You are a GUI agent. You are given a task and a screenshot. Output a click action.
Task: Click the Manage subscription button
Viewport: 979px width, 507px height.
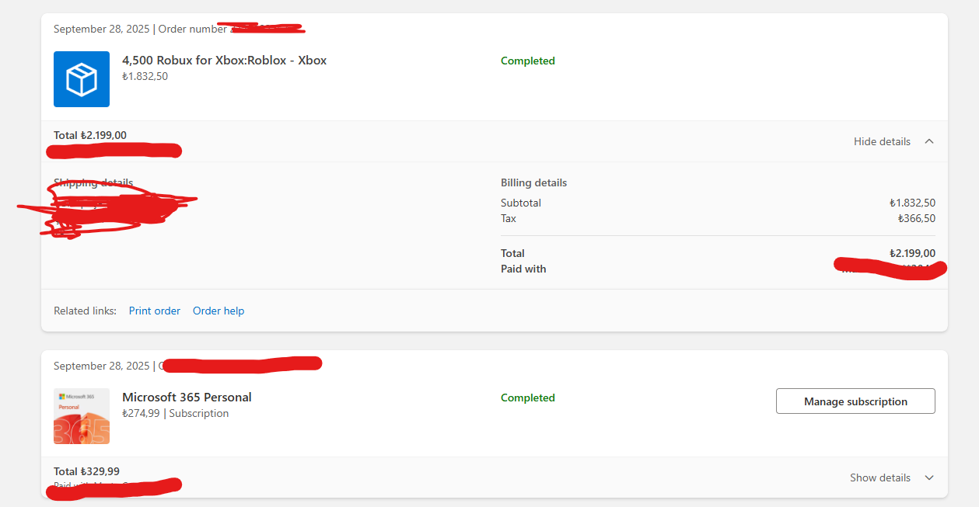[x=855, y=401]
